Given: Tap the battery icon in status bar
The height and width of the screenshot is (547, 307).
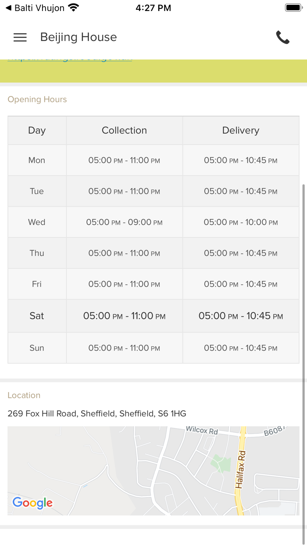Looking at the screenshot, I should (293, 8).
